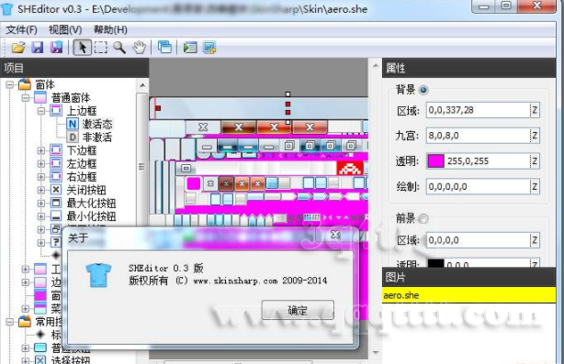Choose the magnifier zoom tool
The height and width of the screenshot is (364, 564).
click(x=119, y=48)
